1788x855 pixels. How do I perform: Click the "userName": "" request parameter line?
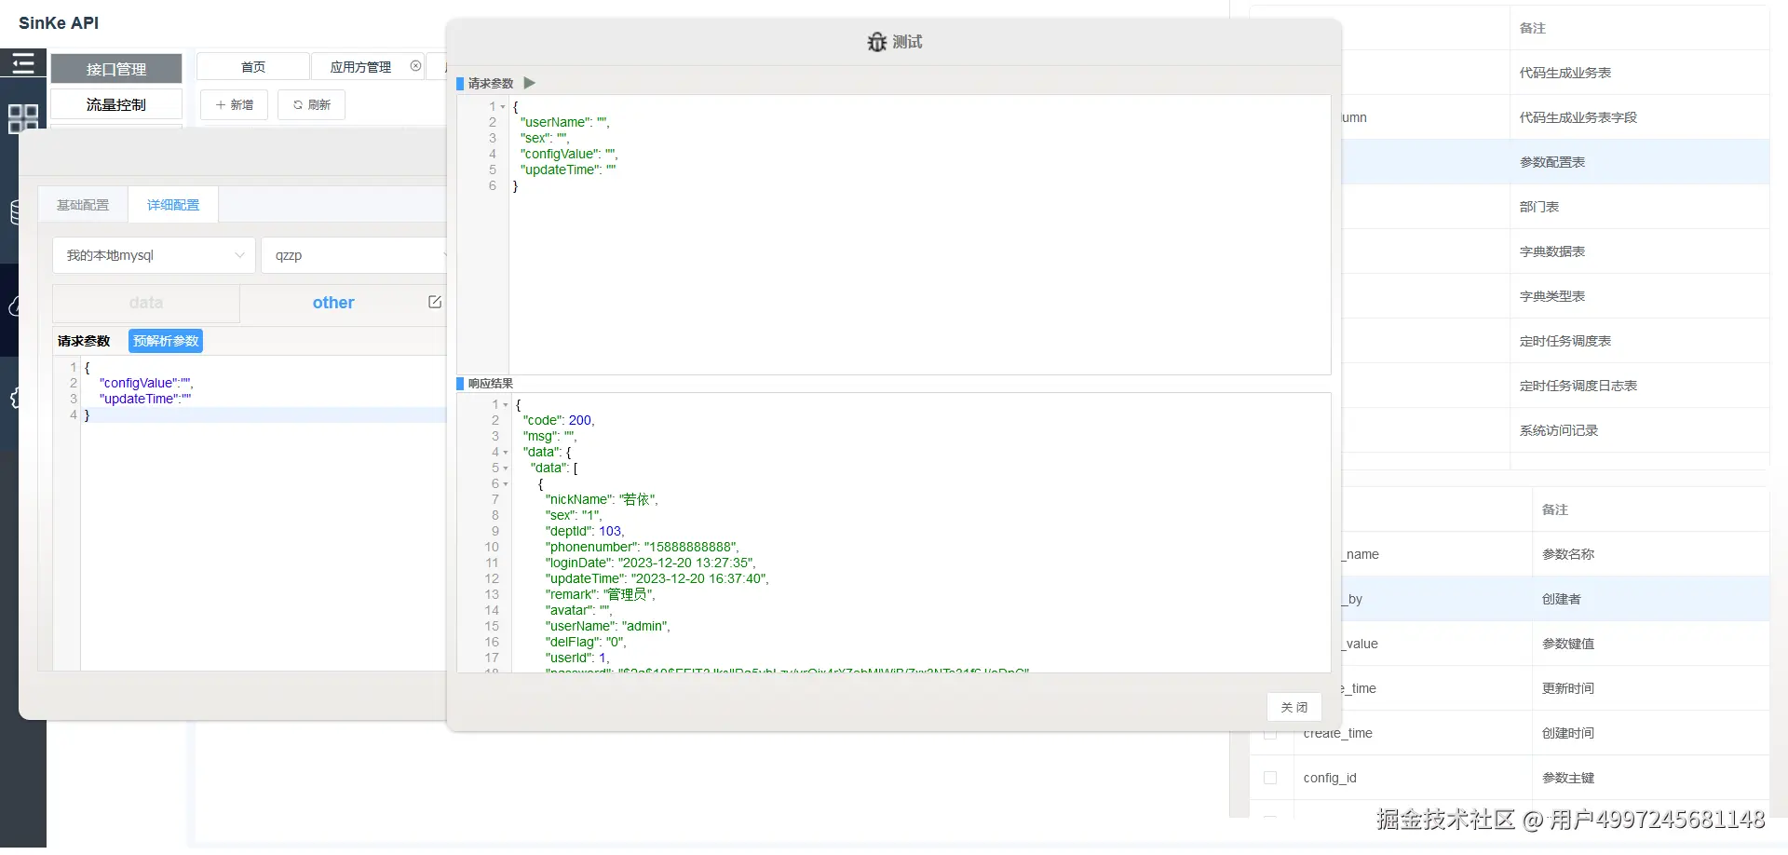(565, 122)
